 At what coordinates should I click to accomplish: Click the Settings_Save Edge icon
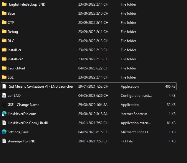[4, 132]
